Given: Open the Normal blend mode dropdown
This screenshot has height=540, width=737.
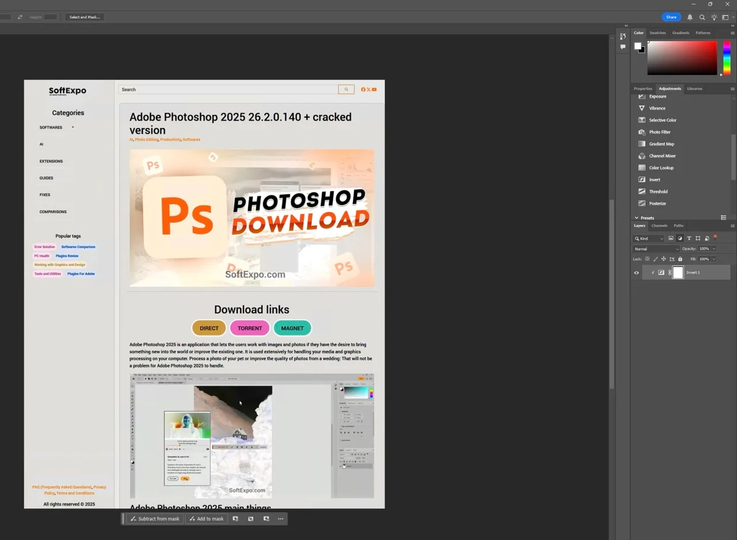Looking at the screenshot, I should coord(655,249).
